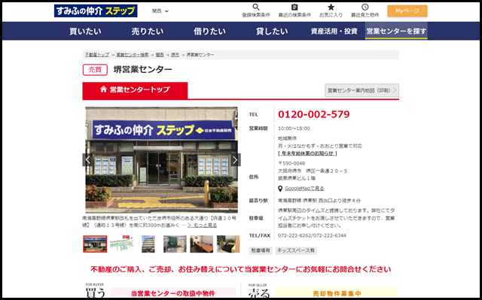482x300 pixels.
Task: Open the 営業センターを探す menu item
Action: (396, 31)
